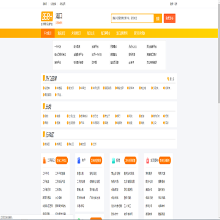Open the last tab in orange navigation bar
This screenshot has width=220, height=220.
pyautogui.click(x=139, y=33)
